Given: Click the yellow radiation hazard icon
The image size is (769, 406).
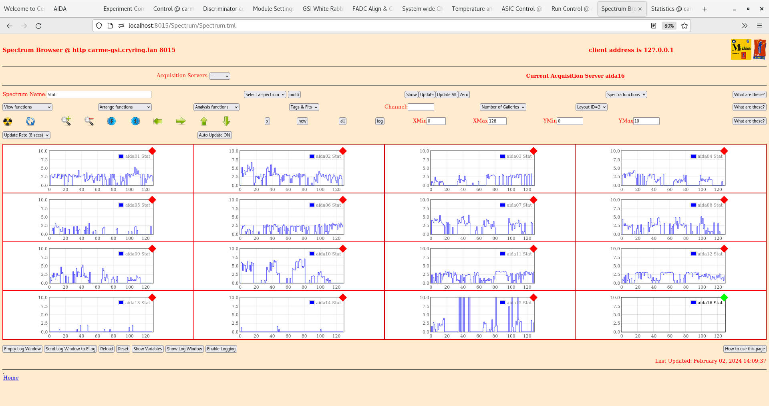Looking at the screenshot, I should 8,121.
